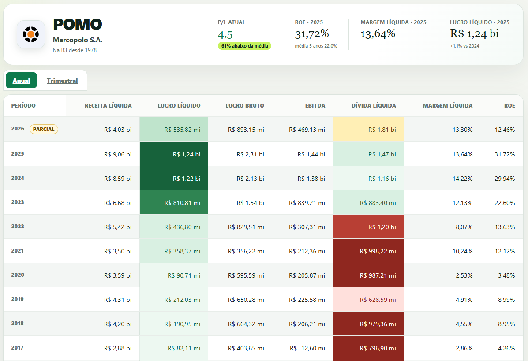Viewport: 528px width, 361px height.
Task: Click 2019 EBITDA 'R$ 225,58 mi'
Action: pyautogui.click(x=307, y=300)
